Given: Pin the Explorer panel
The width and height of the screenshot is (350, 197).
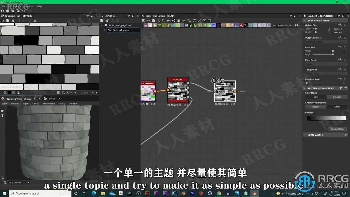Looking at the screenshot, I should click(129, 16).
